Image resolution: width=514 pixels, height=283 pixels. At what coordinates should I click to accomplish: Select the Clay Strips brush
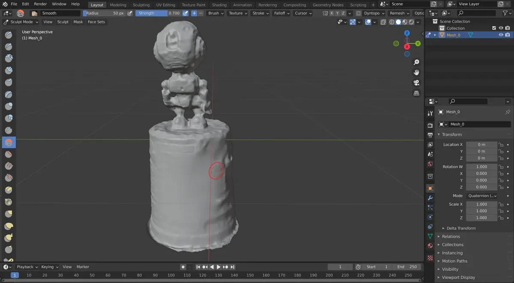click(9, 71)
